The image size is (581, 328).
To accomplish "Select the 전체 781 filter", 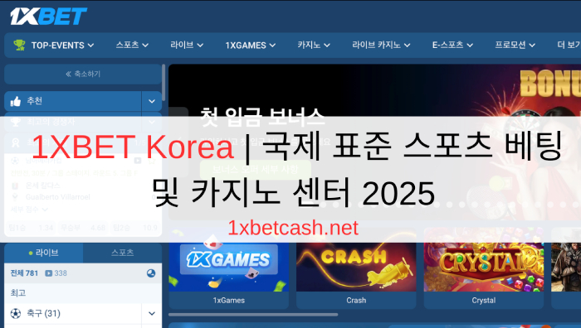I will coord(24,273).
